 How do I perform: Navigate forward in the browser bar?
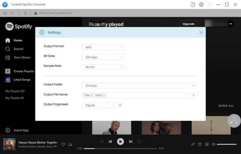point(19,13)
